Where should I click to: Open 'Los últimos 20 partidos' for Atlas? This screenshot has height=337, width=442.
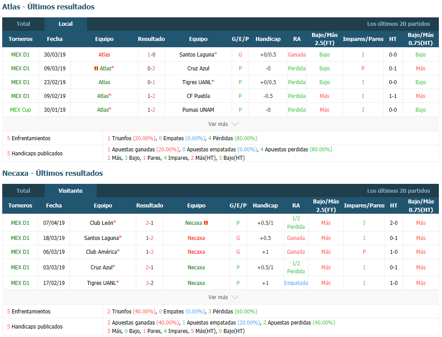click(398, 24)
